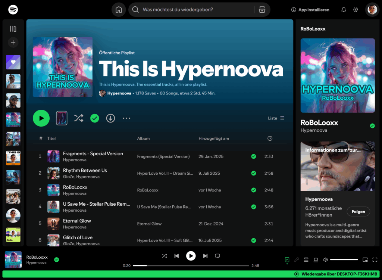Sort by the Titel column header
Image resolution: width=382 pixels, height=280 pixels.
coord(51,139)
